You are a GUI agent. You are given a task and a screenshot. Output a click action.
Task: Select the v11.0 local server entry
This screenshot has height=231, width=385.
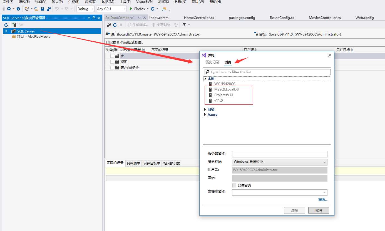(x=218, y=101)
